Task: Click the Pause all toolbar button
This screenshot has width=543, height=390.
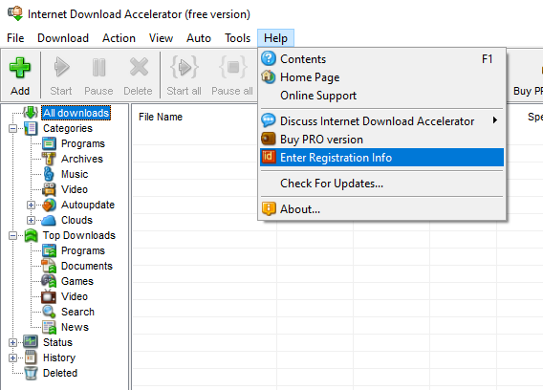Action: (232, 76)
